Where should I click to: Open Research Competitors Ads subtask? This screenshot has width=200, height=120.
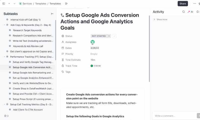click(33, 36)
